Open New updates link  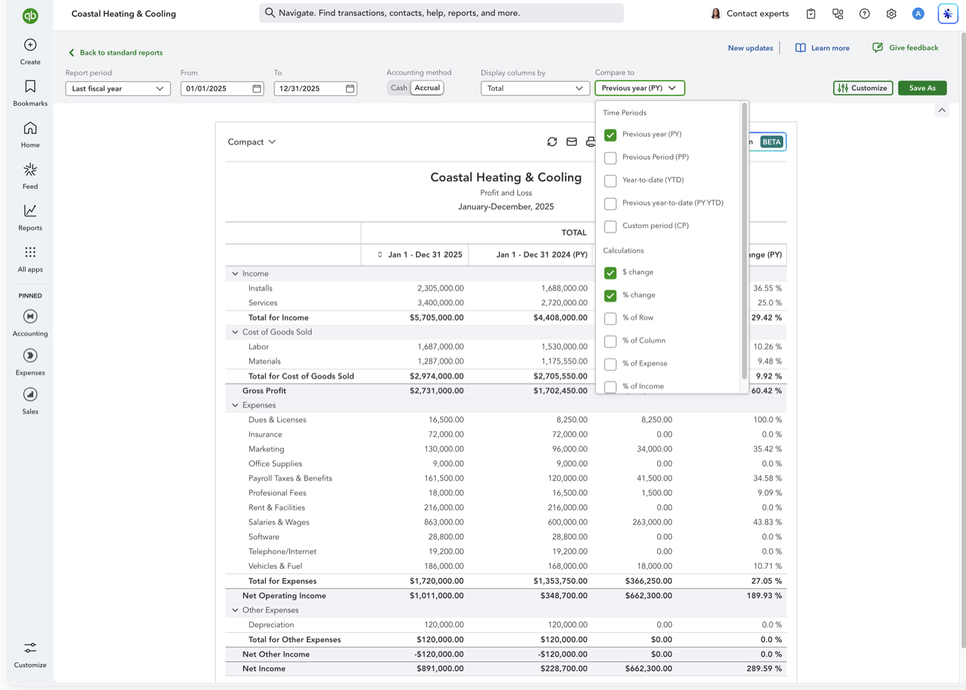pos(750,48)
